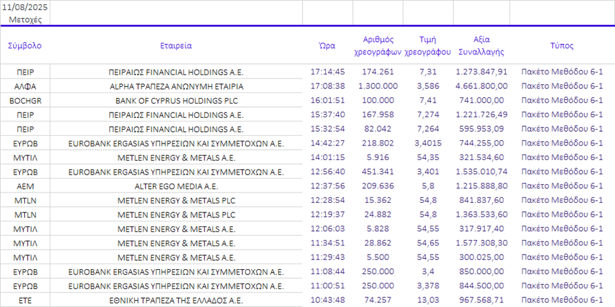Viewport: 615px width, 307px height.
Task: Select the quantity cell 451.341
Action: coord(378,172)
